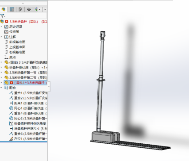Open the DisplayManager color sphere tab

coord(36,9)
